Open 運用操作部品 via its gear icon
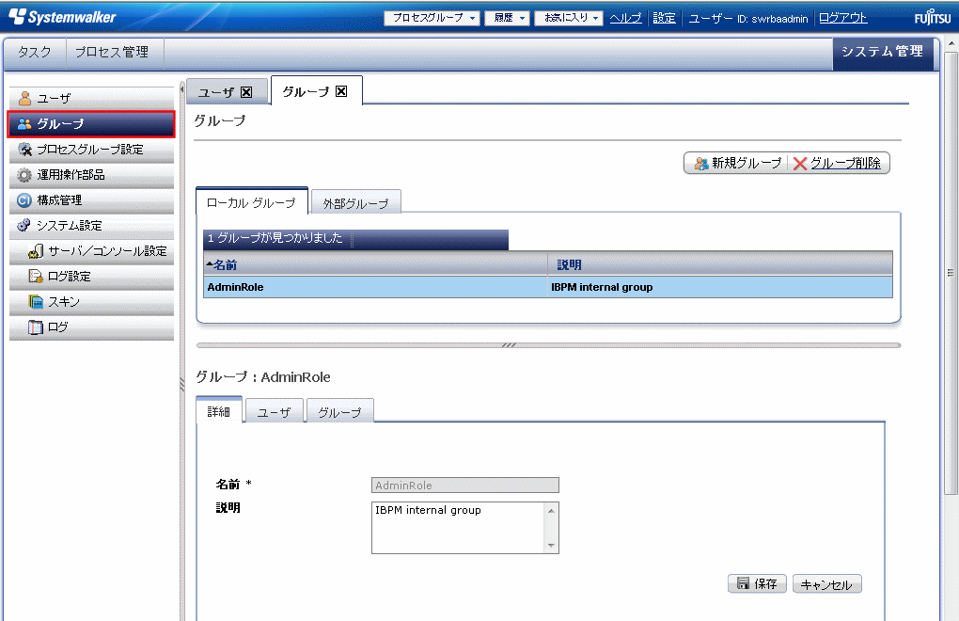 (x=25, y=175)
